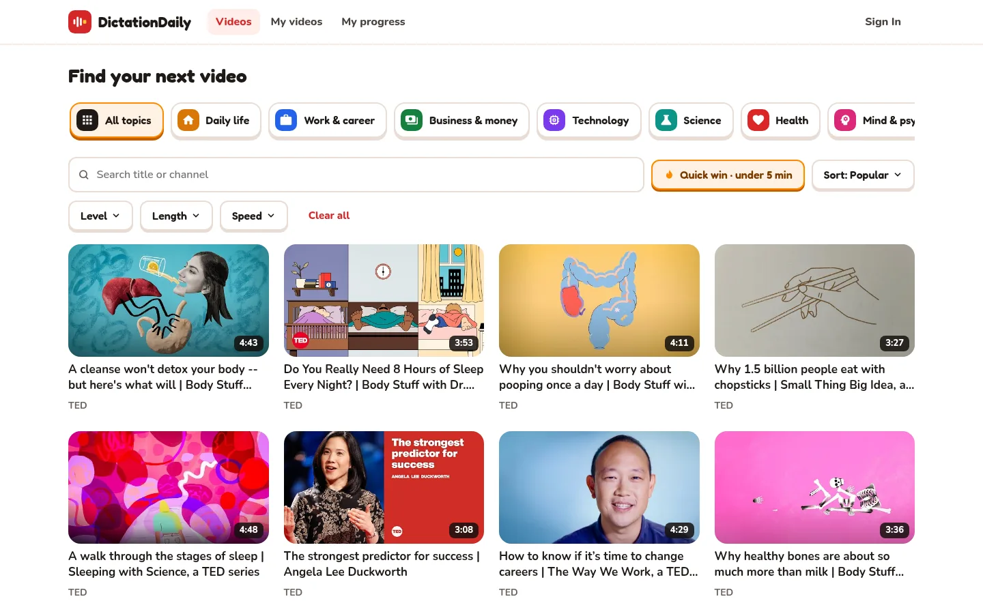Focus the Search title or channel field
983x614 pixels.
(x=356, y=175)
